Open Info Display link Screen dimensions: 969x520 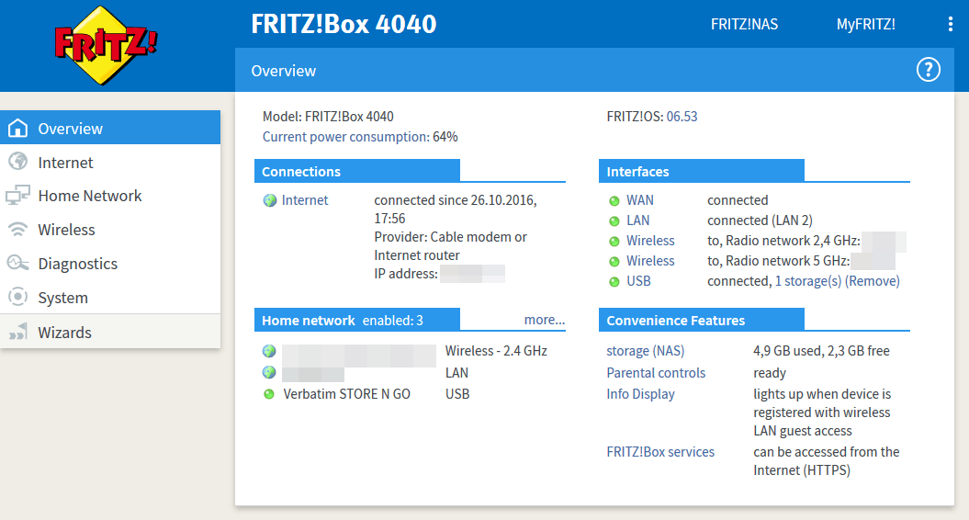pos(640,394)
